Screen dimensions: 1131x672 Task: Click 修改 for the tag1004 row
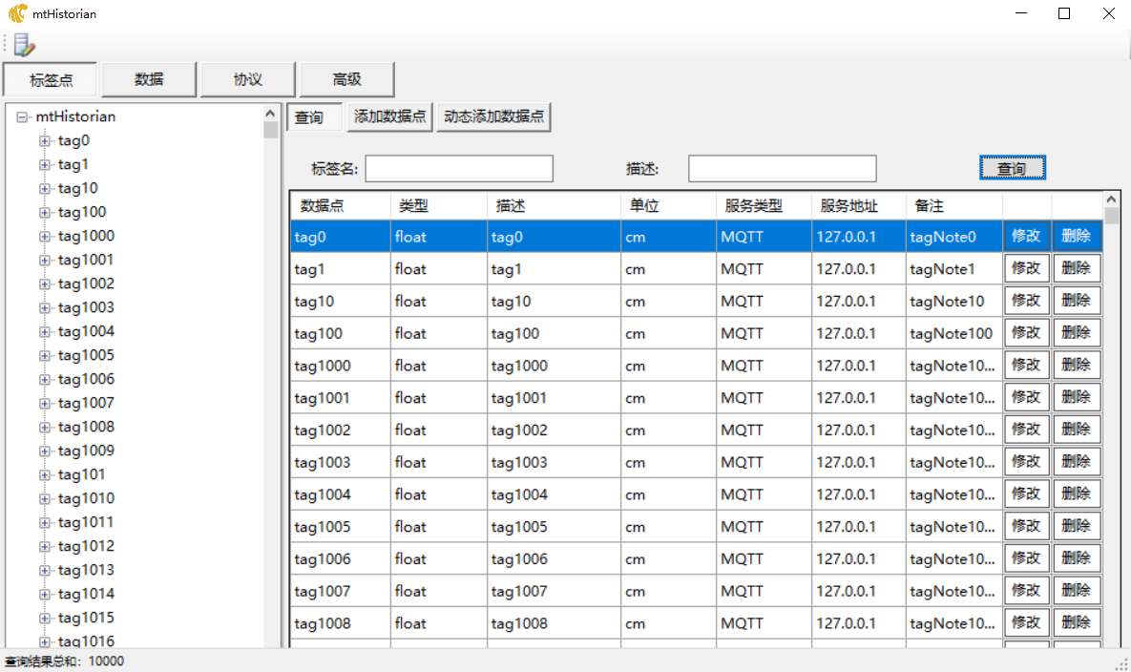[x=1026, y=494]
